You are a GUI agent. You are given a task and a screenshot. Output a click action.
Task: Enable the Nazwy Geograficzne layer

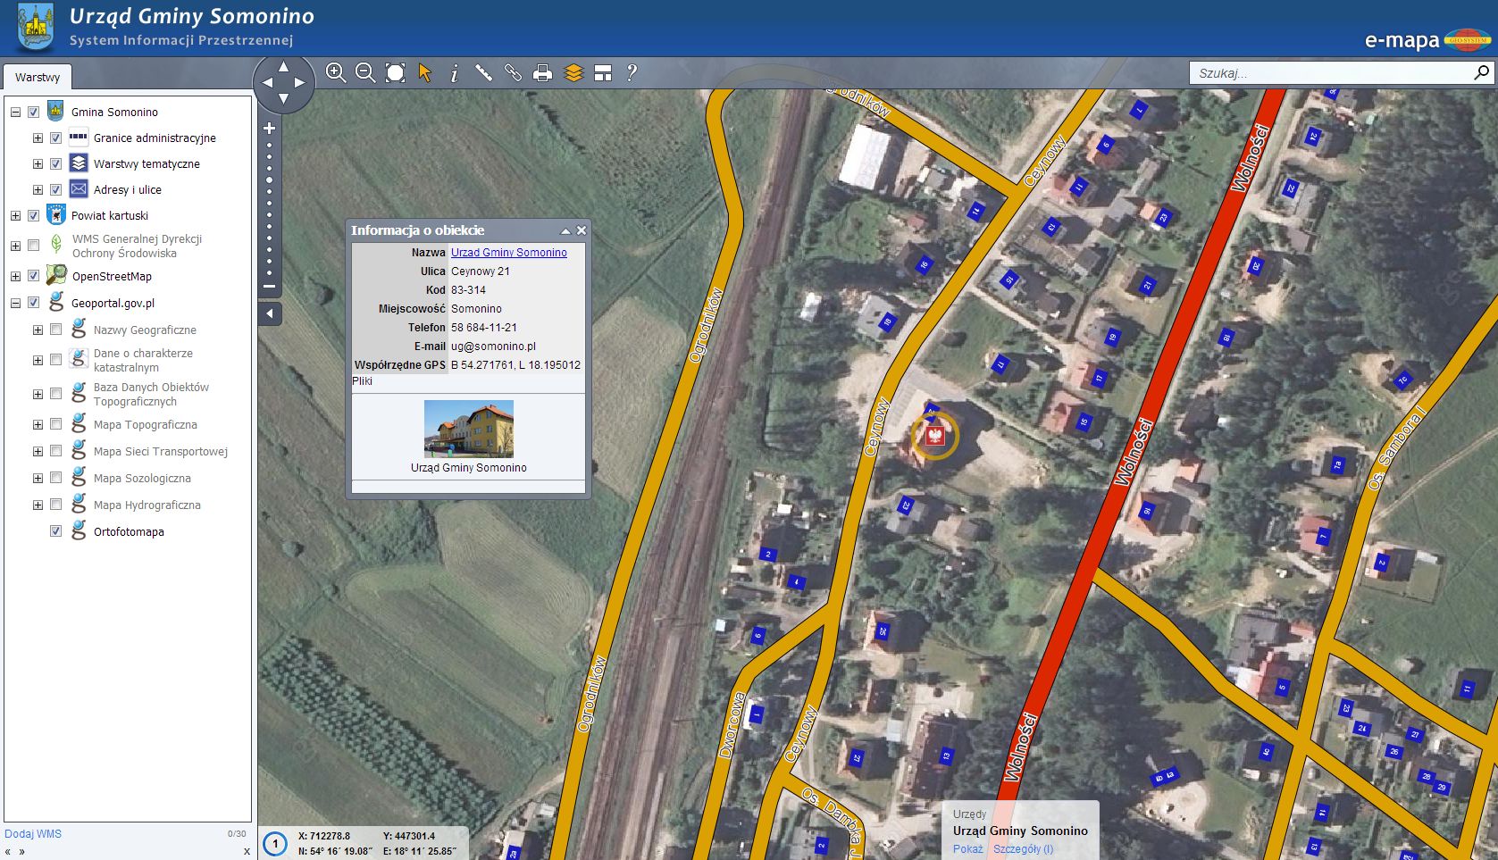pyautogui.click(x=56, y=330)
